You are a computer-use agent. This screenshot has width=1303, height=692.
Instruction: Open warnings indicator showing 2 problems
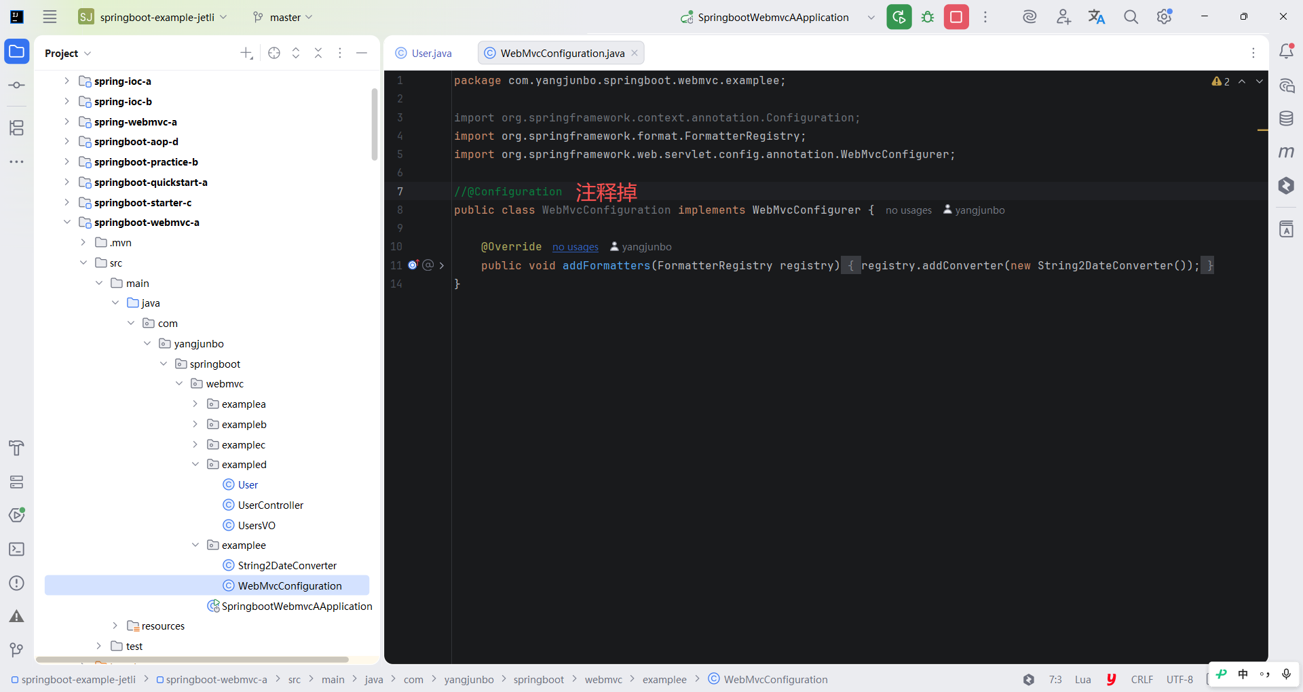point(1221,81)
